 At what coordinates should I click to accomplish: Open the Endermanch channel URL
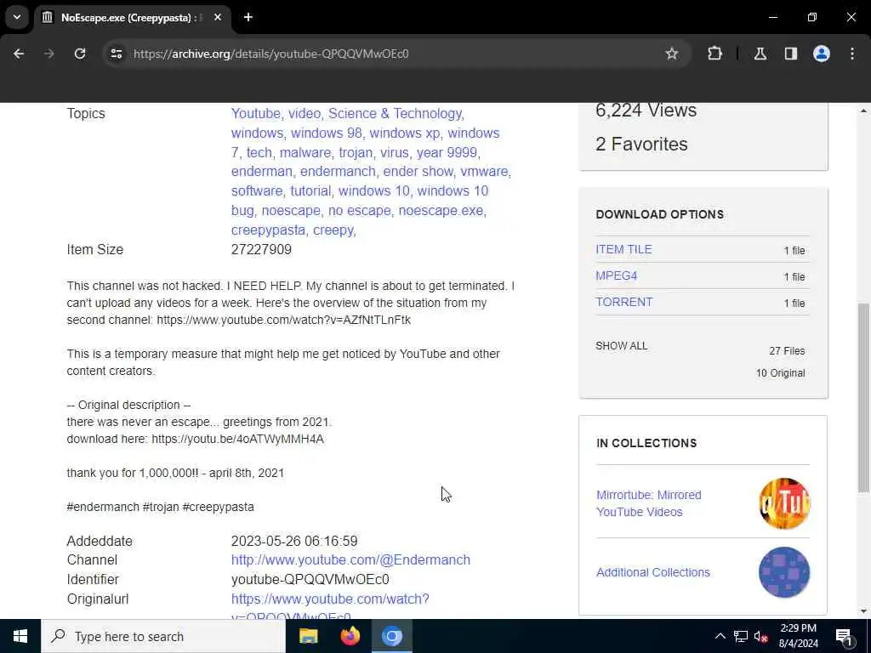(350, 559)
